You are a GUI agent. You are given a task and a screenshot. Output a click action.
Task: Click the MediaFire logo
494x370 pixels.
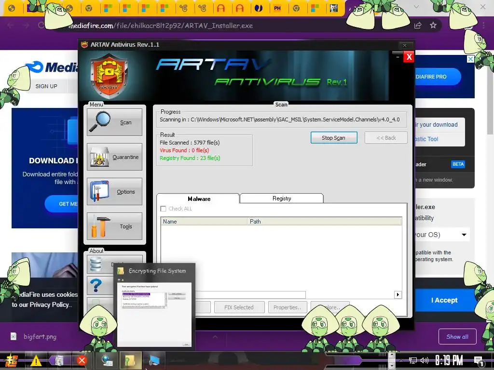point(52,66)
